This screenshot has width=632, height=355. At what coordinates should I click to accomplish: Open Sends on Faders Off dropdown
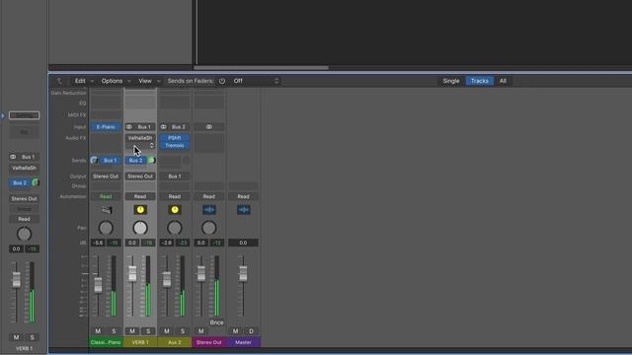pyautogui.click(x=256, y=81)
